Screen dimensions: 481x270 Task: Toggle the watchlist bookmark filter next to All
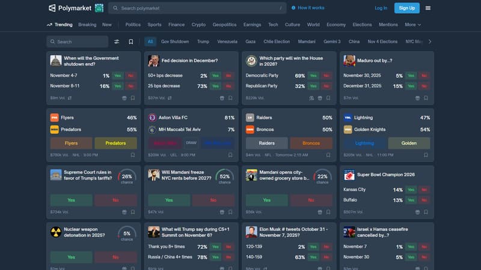pyautogui.click(x=131, y=42)
